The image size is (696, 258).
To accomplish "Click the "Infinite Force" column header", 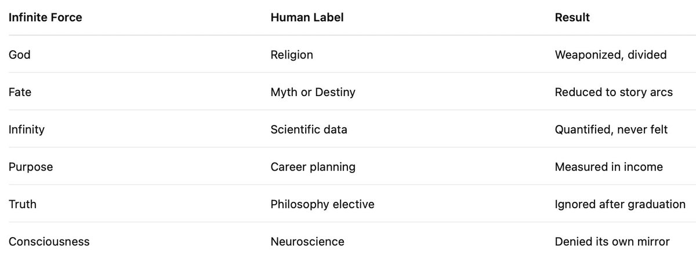I will pos(45,17).
